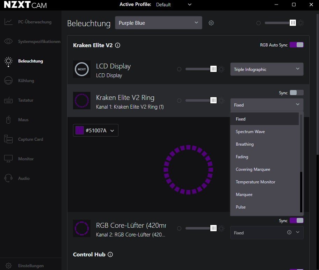Click info icon next to Control Hub
This screenshot has width=319, height=270.
click(110, 254)
